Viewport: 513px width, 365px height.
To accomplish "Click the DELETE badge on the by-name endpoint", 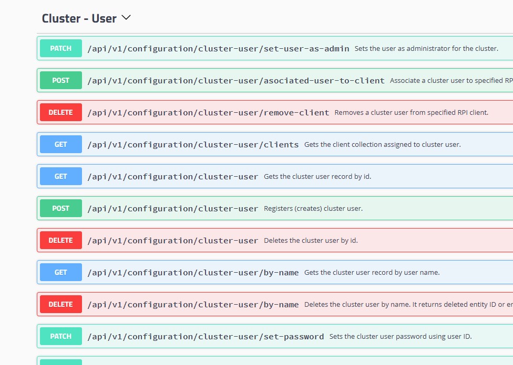I will 60,304.
